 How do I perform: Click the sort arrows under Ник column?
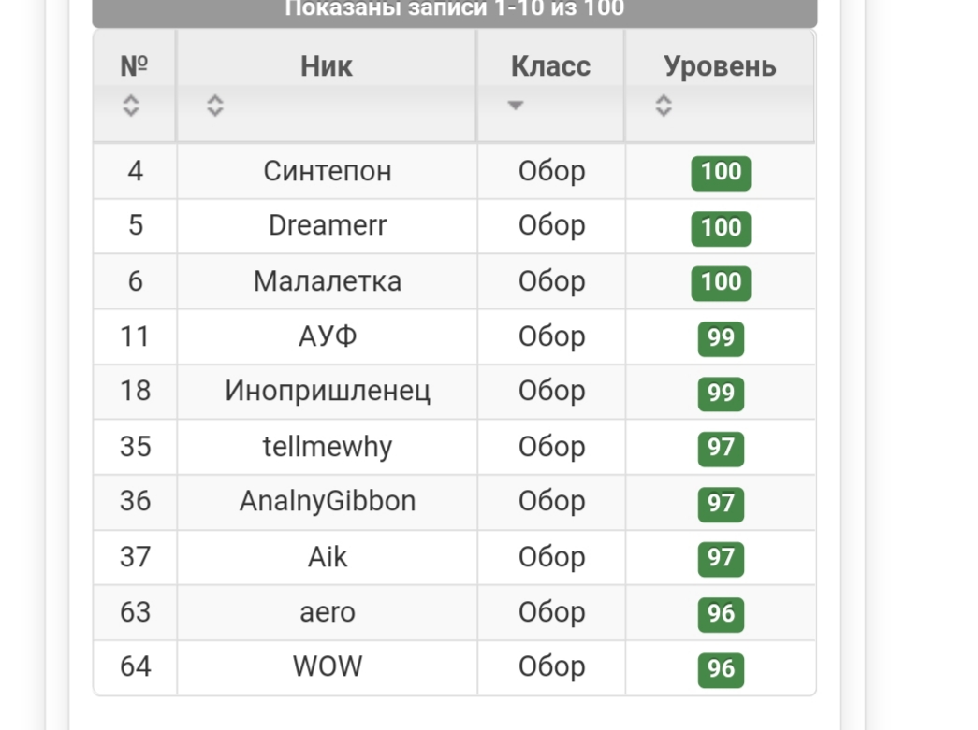(x=215, y=106)
